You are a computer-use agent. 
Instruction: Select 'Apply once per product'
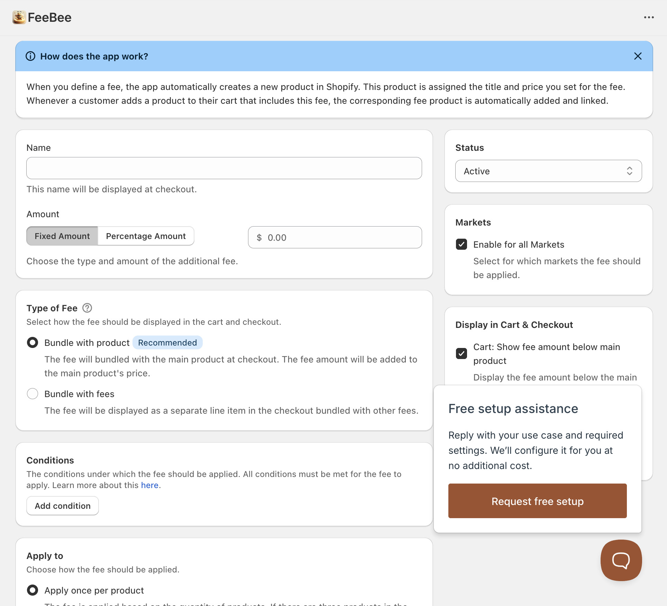point(32,590)
